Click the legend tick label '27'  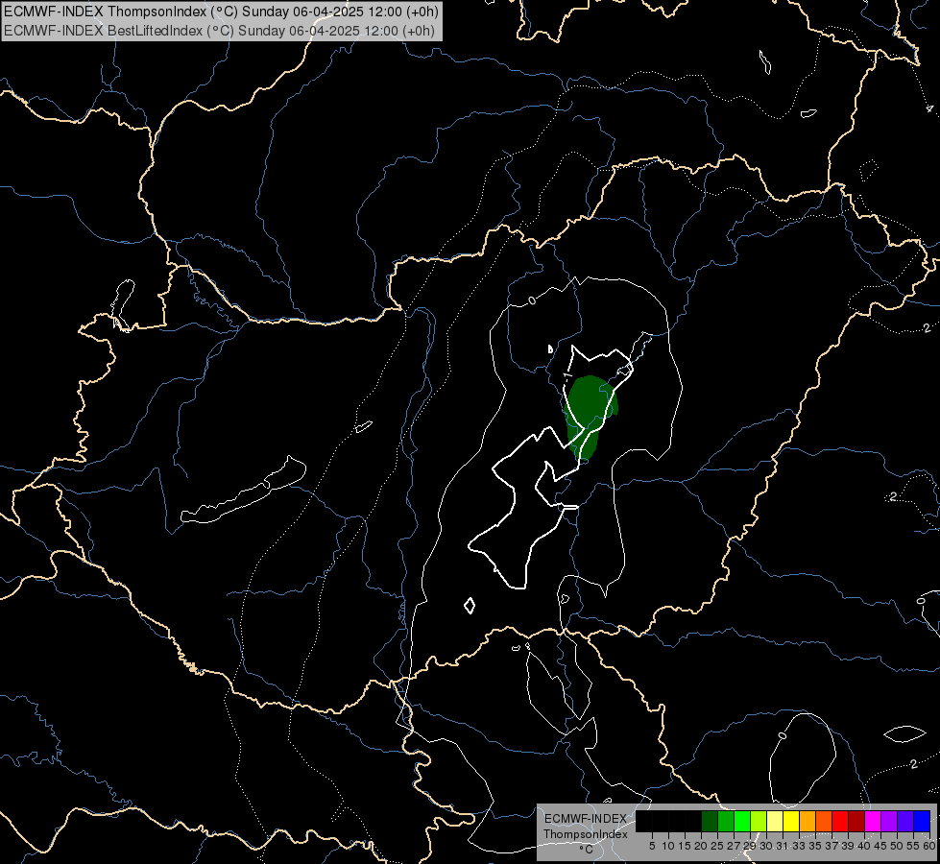[x=734, y=846]
